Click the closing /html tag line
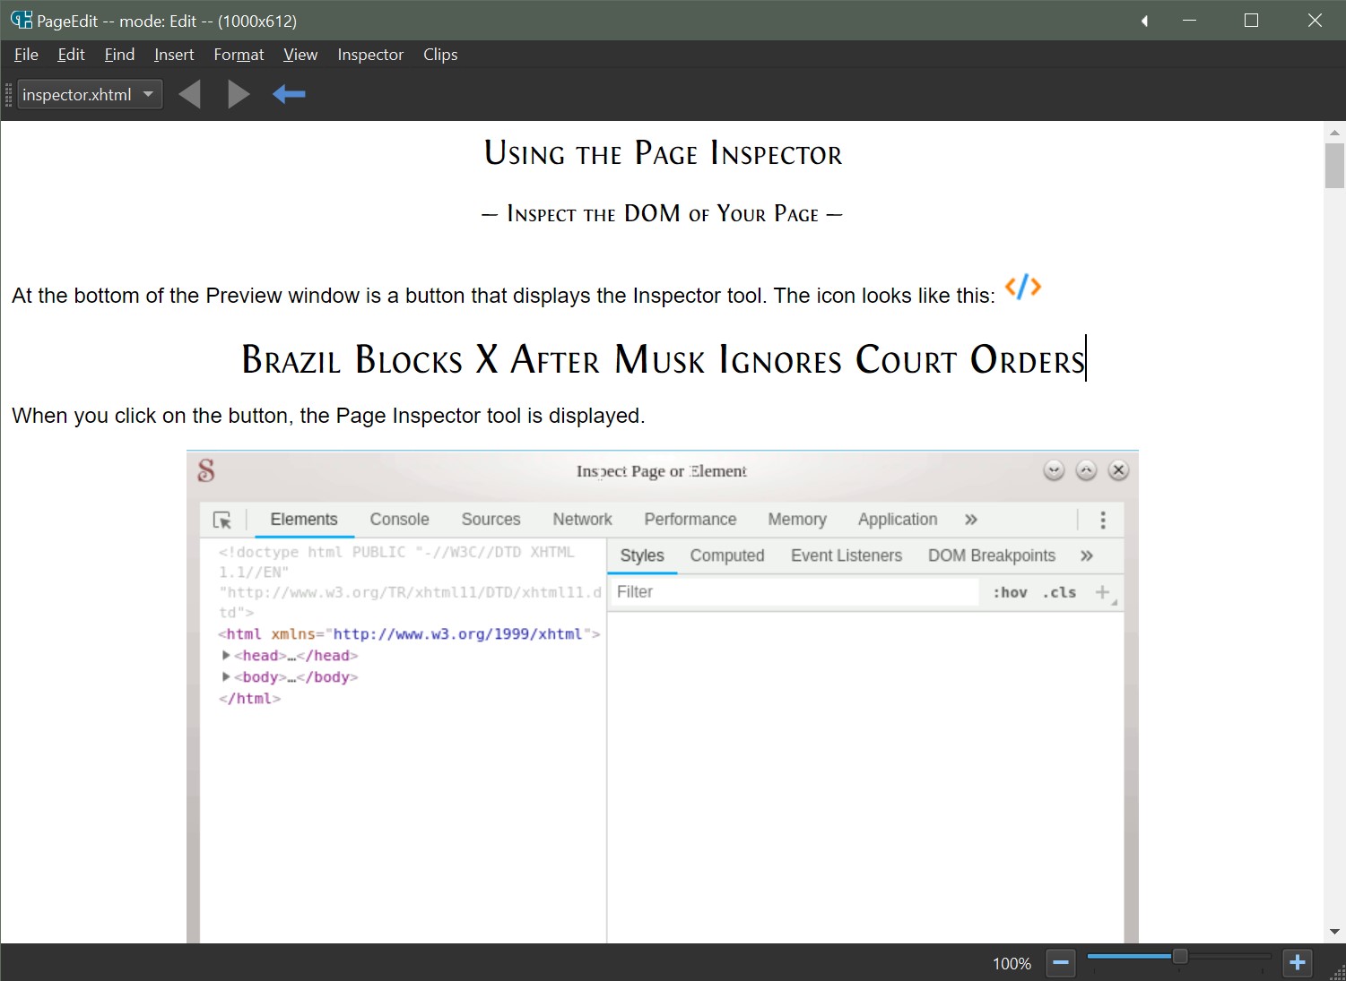Image resolution: width=1346 pixels, height=981 pixels. pos(249,698)
